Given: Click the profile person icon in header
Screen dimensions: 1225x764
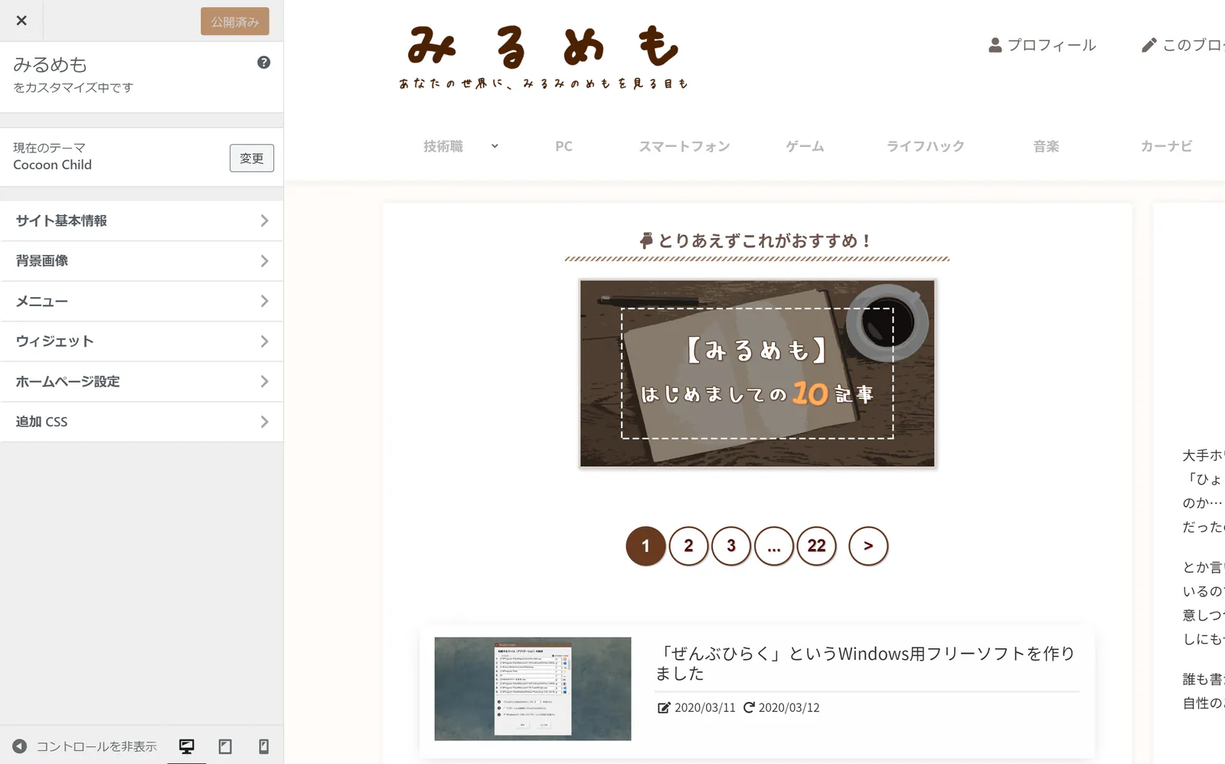Looking at the screenshot, I should pyautogui.click(x=995, y=45).
